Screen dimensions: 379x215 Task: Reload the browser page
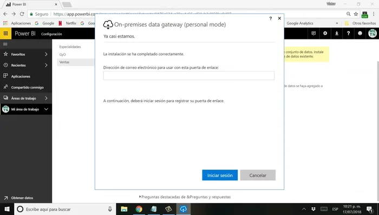[22, 14]
